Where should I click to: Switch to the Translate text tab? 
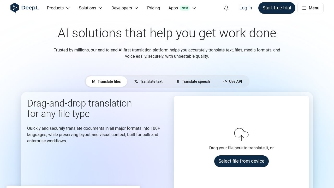[x=148, y=81]
